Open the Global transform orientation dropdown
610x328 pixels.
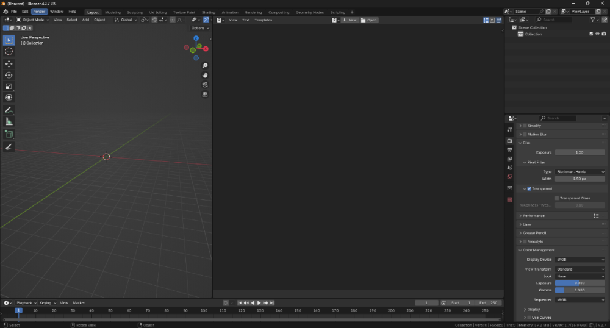[x=126, y=20]
